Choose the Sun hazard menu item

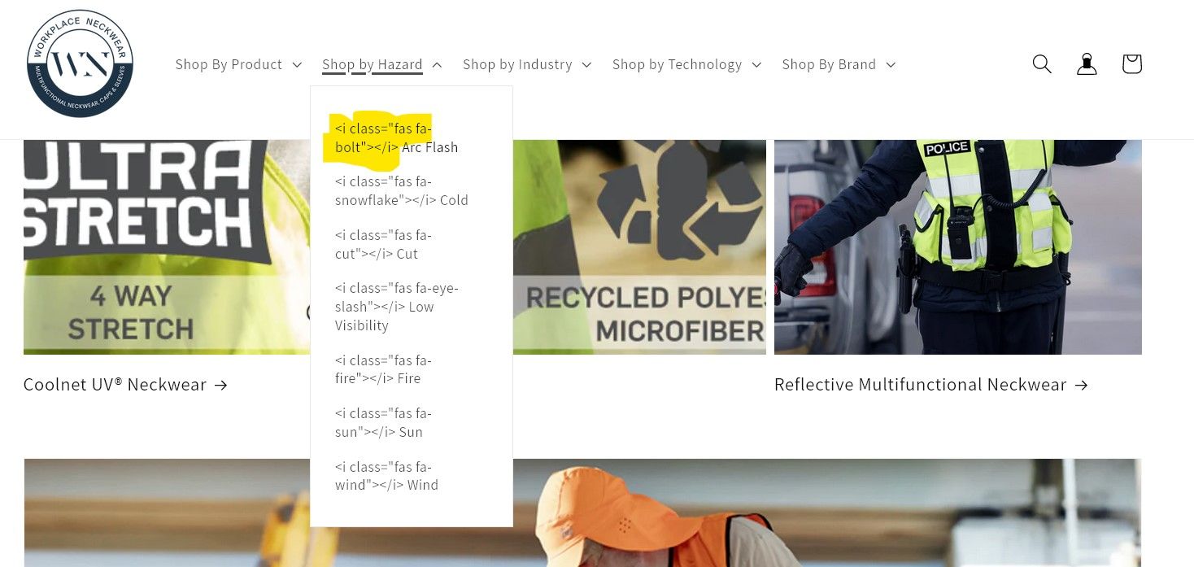tap(383, 423)
